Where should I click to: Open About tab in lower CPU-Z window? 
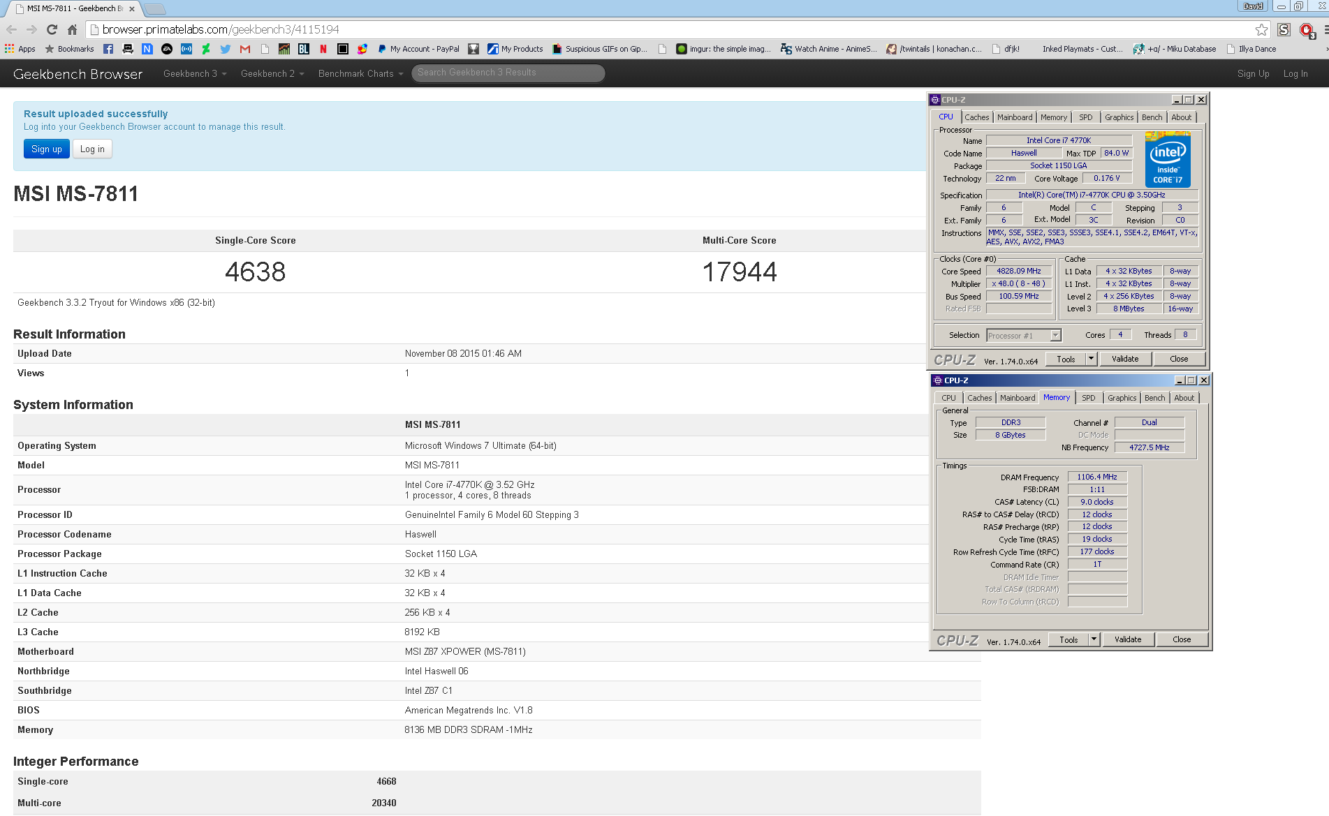[1184, 398]
